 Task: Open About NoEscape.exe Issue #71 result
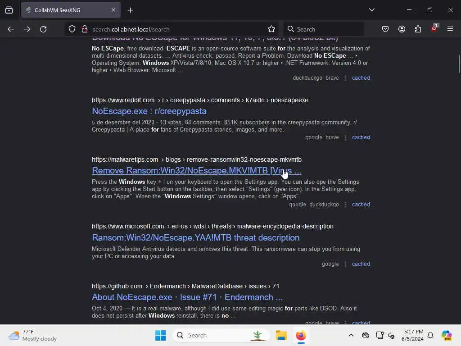pos(187,297)
